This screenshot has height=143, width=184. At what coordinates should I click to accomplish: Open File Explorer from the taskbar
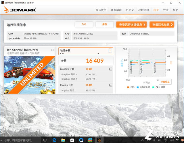point(63,140)
